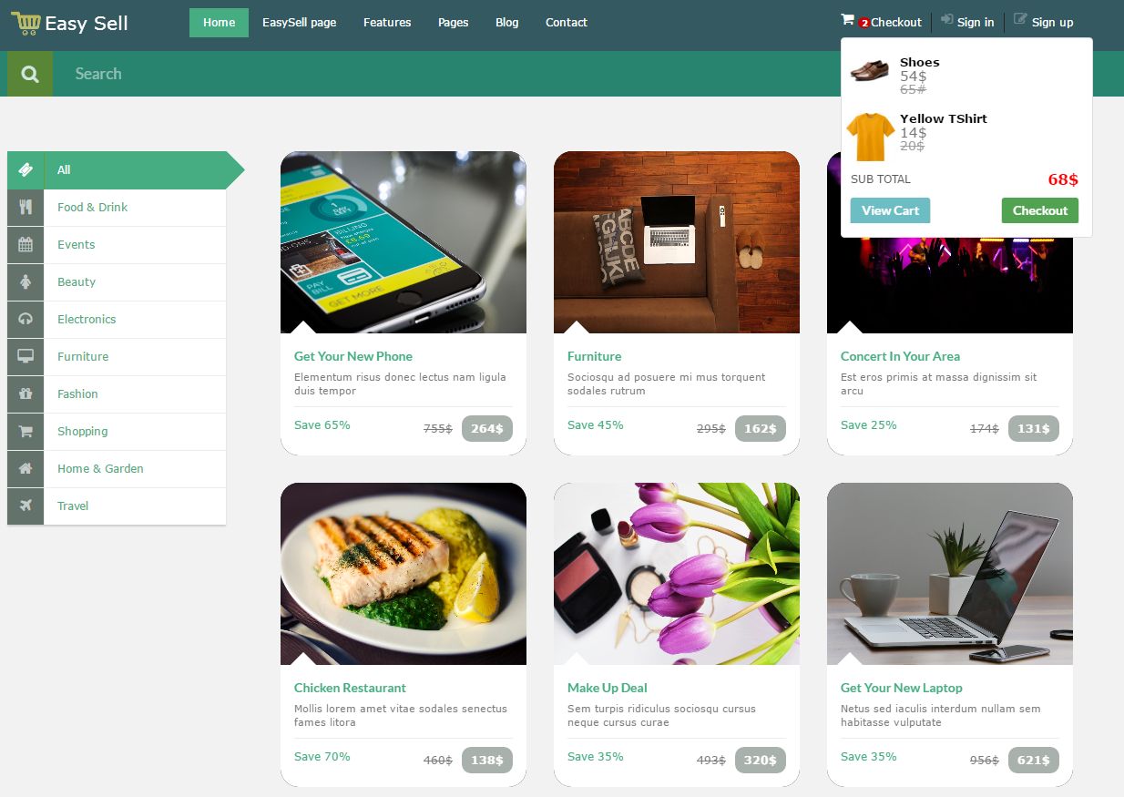Choose the Events calendar icon
This screenshot has width=1124, height=797.
tap(26, 245)
